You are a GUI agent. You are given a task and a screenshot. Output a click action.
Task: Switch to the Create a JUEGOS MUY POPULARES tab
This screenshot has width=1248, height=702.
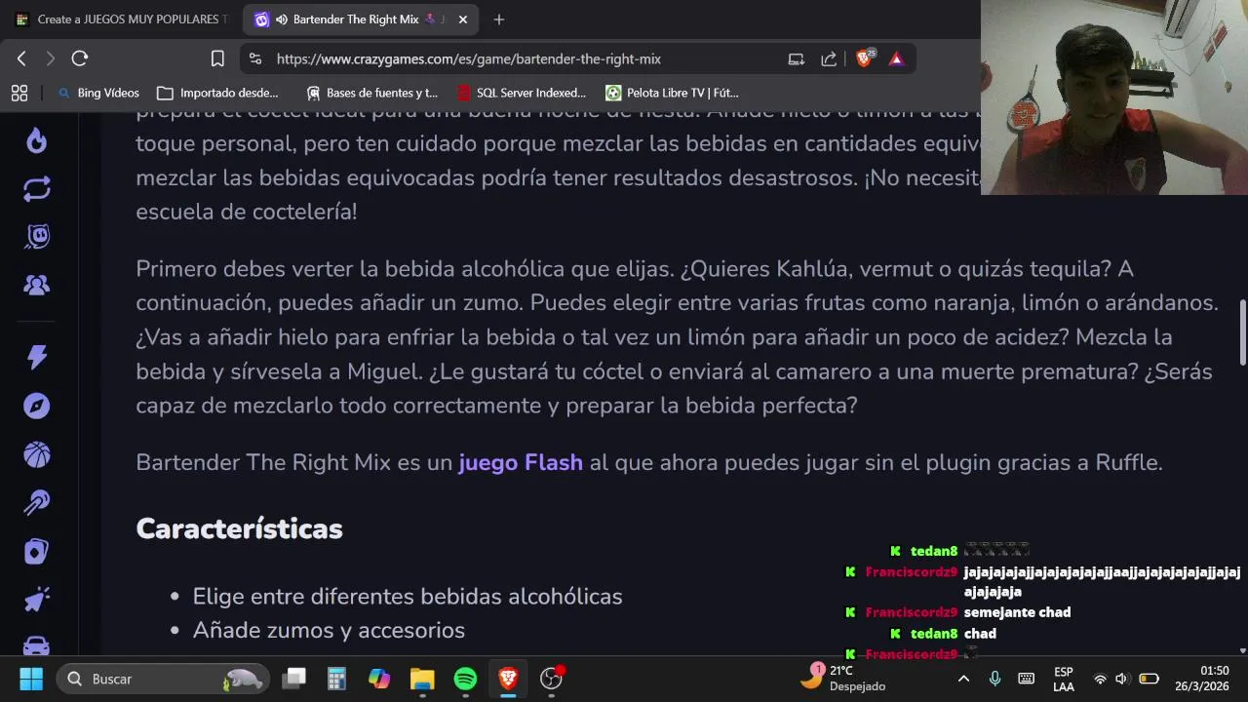pyautogui.click(x=120, y=19)
